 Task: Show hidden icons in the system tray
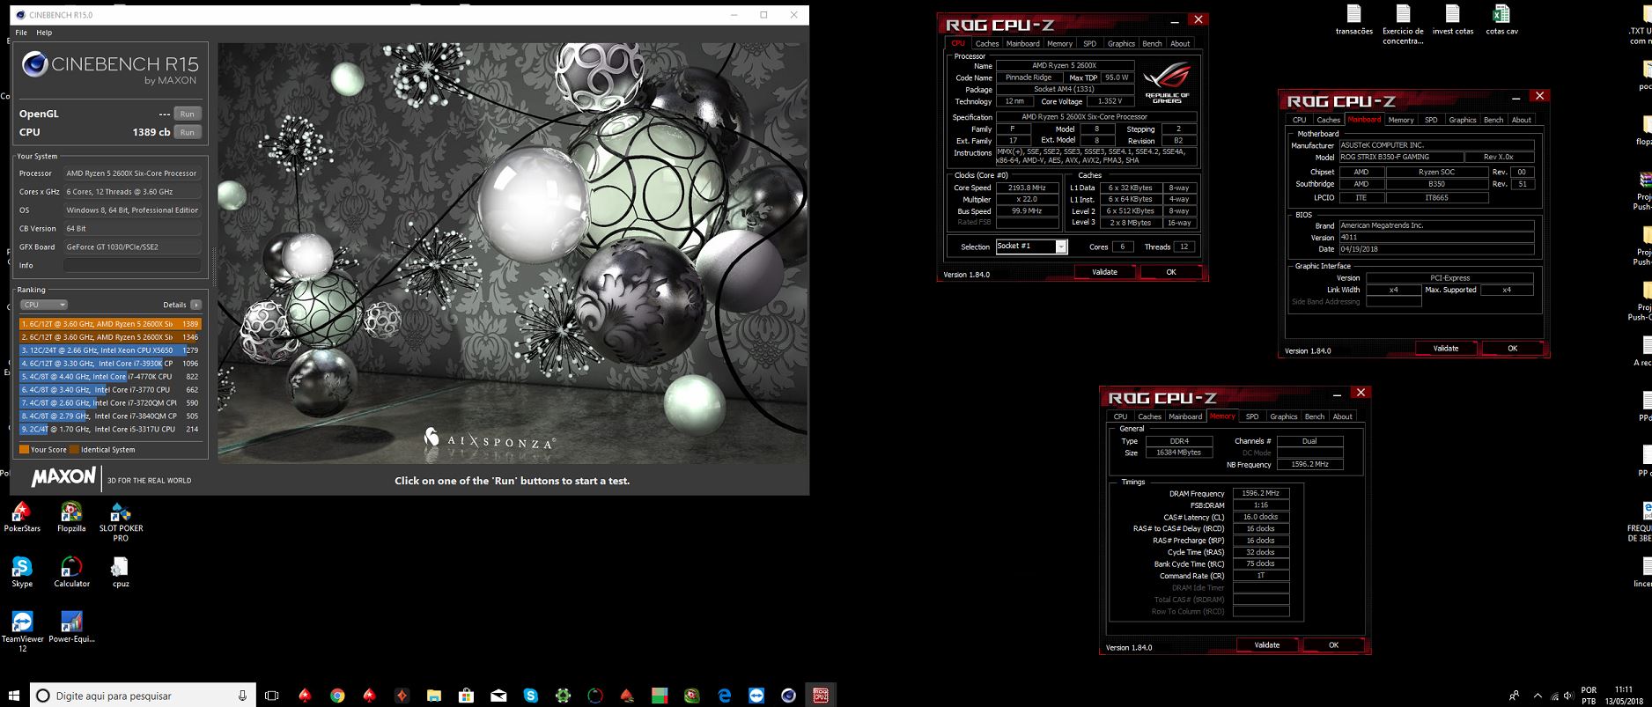click(x=1538, y=696)
